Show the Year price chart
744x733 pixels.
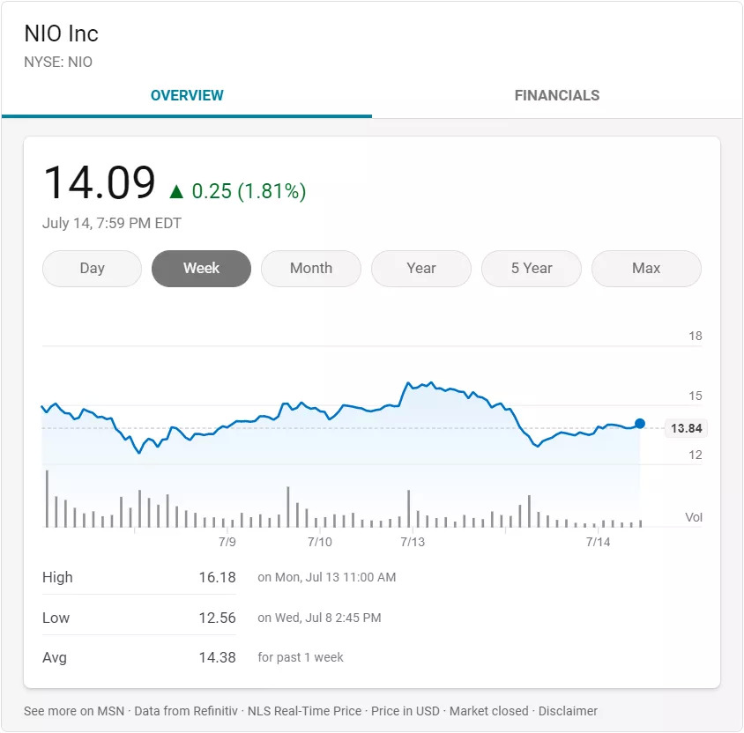pos(421,269)
